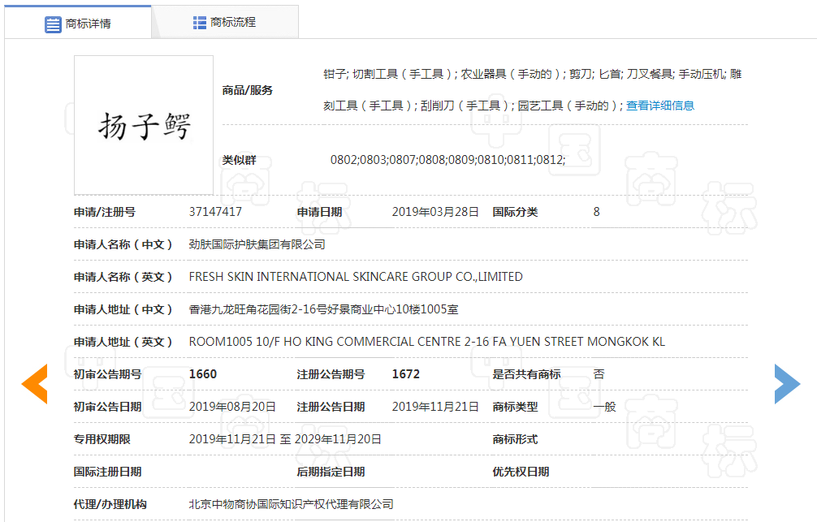Go to next trademark with blue arrow

(x=786, y=384)
